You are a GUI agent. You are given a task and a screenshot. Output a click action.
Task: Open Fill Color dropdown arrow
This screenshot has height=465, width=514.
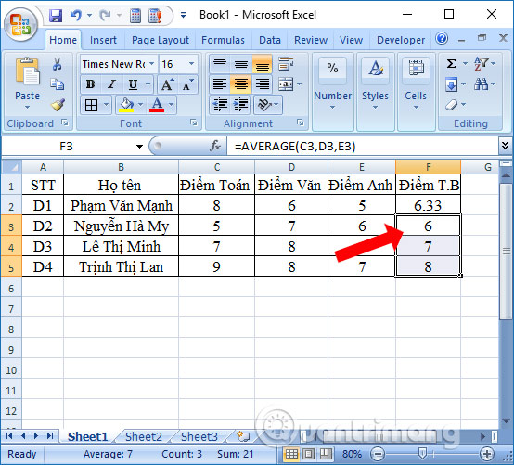click(141, 105)
